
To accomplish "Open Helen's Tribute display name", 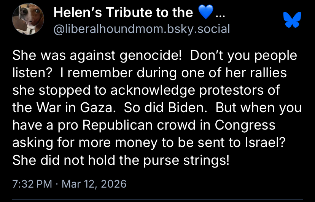I will 123,13.
